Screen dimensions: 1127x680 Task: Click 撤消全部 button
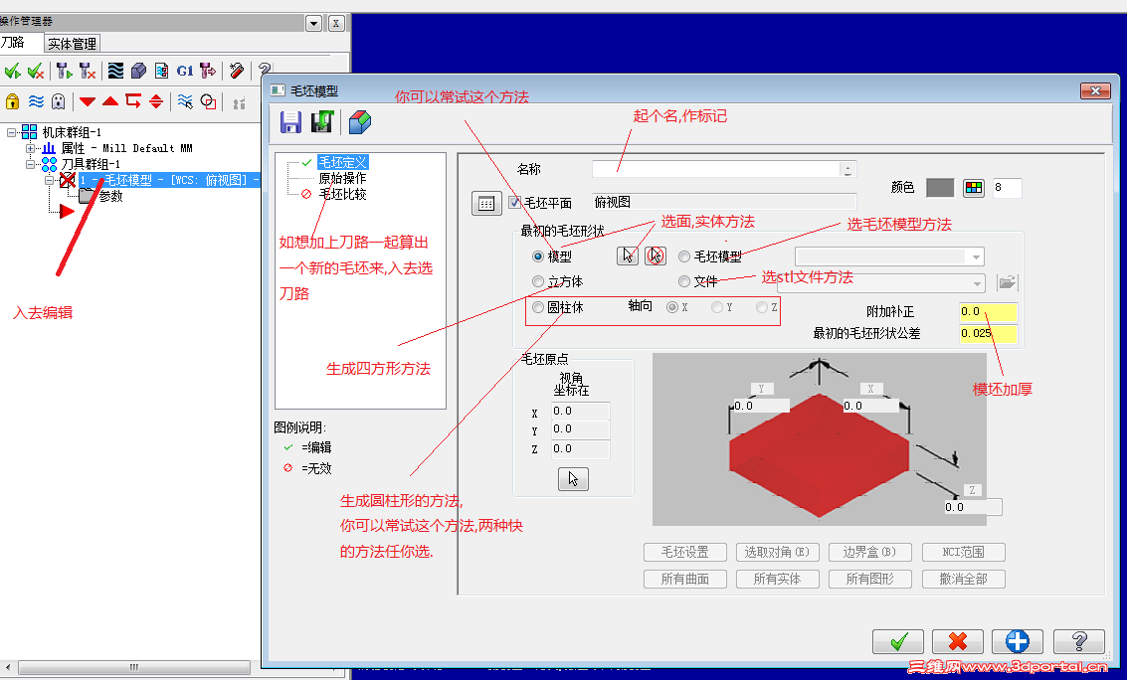(x=963, y=579)
